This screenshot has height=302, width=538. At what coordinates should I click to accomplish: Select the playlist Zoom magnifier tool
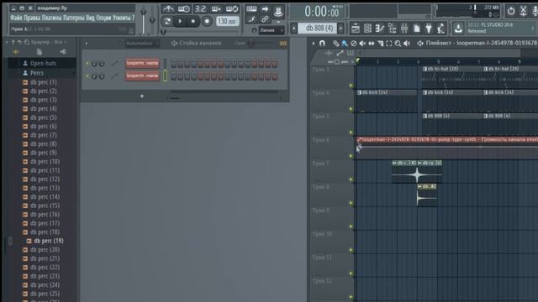(x=398, y=43)
